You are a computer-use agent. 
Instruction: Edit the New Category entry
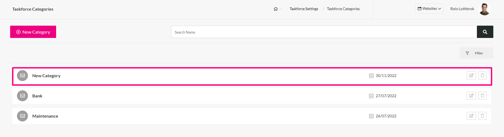point(471,76)
